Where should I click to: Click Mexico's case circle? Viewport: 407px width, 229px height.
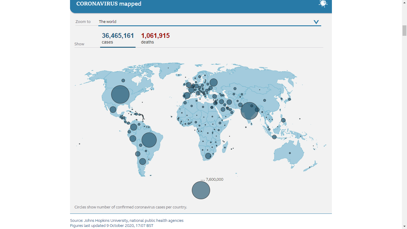click(113, 109)
